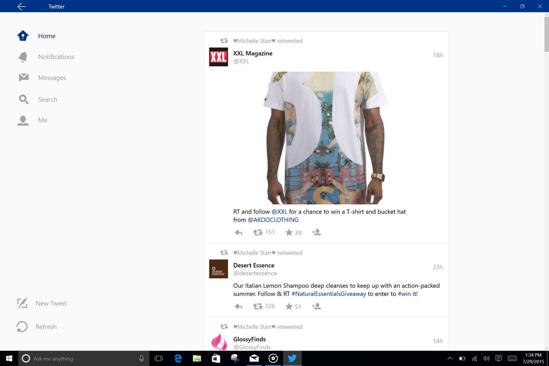Expand the Task View on the taskbar

coord(158,359)
